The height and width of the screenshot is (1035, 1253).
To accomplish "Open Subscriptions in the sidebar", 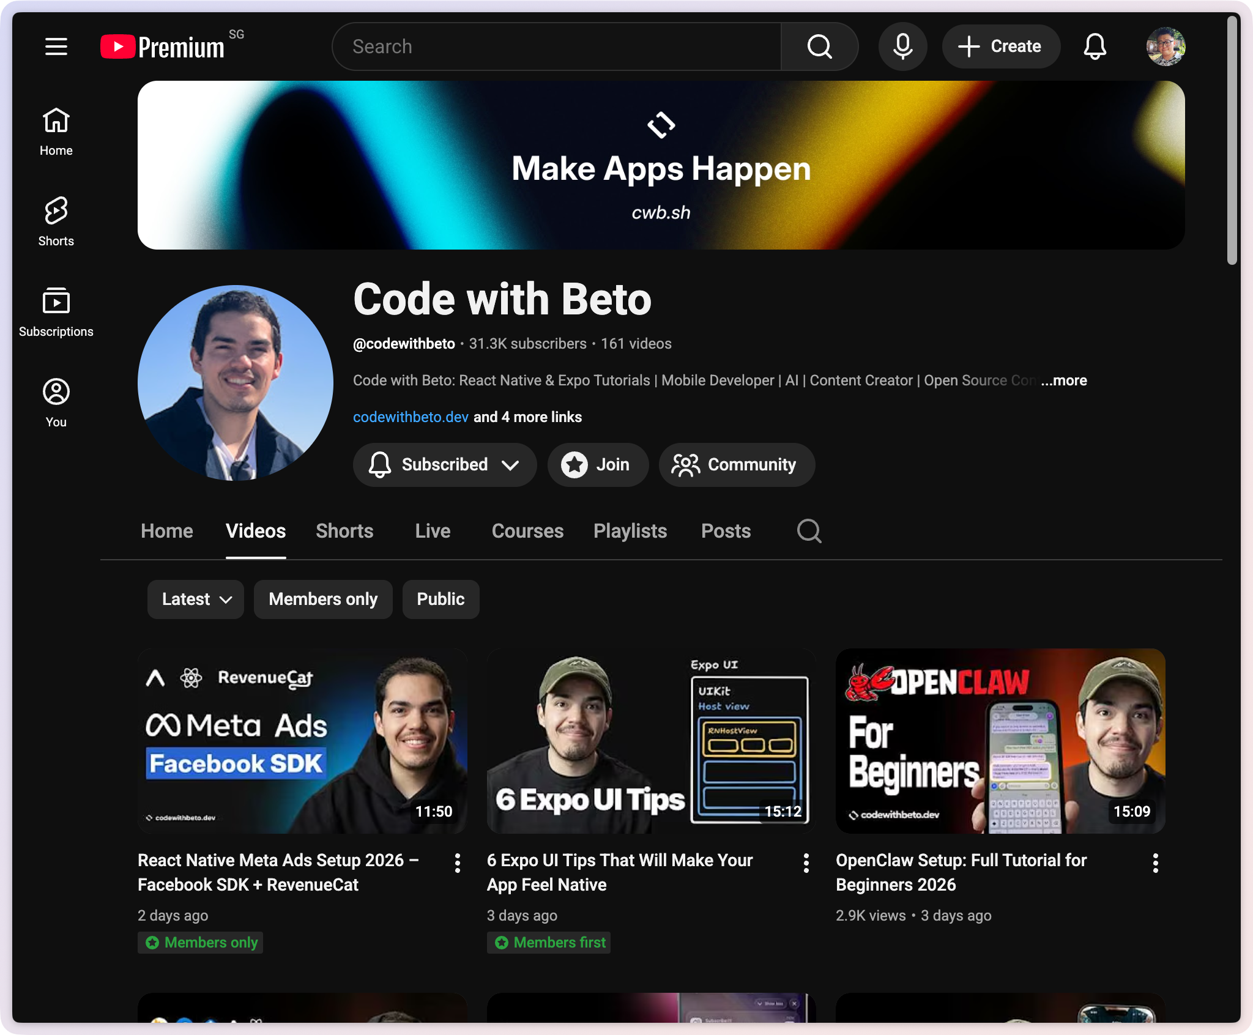I will coord(56,312).
